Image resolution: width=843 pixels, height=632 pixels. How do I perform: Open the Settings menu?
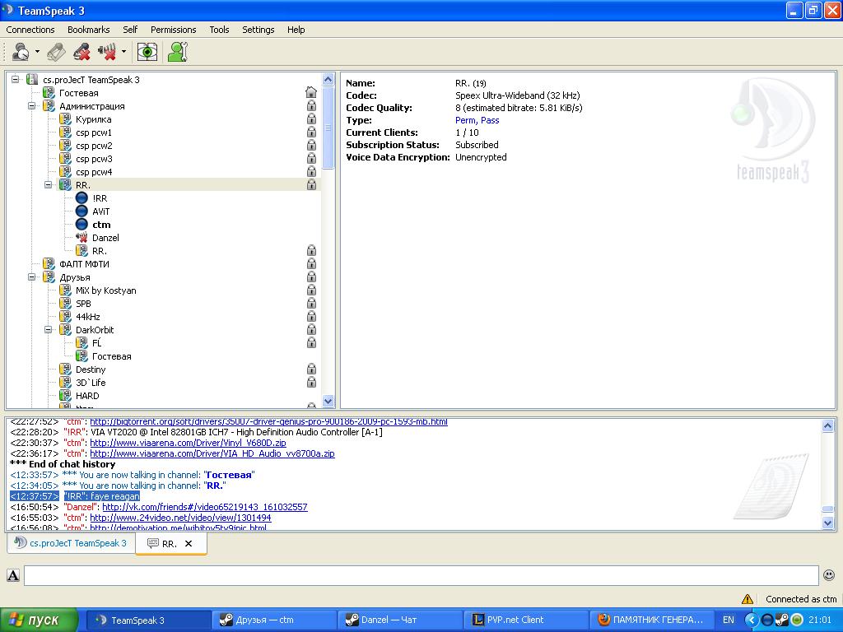(258, 30)
